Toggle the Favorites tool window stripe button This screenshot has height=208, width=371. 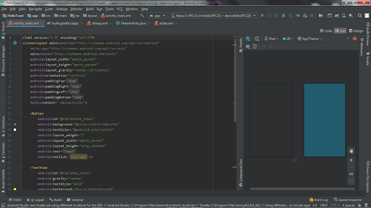(x=3, y=153)
